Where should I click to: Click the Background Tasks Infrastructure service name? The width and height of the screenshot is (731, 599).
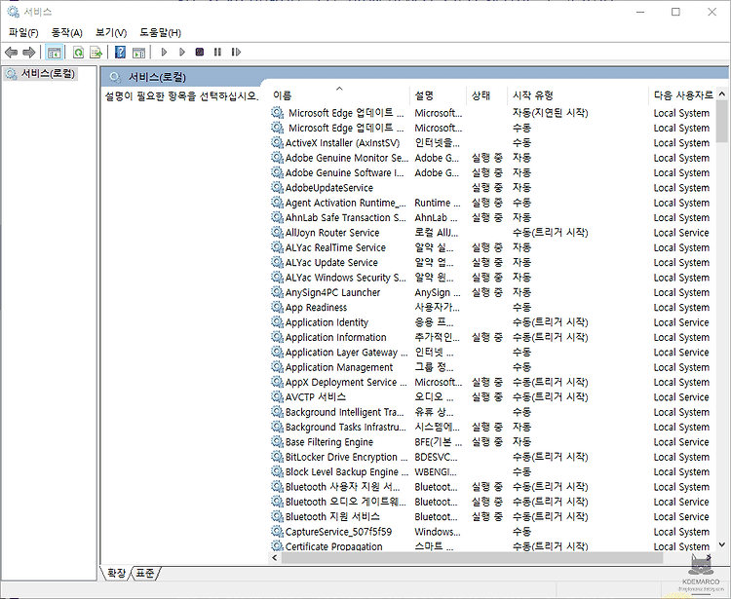[x=345, y=427]
